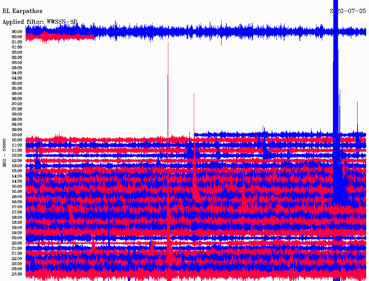Image resolution: width=369 pixels, height=281 pixels.
Task: Click the '22:00' time label
Action: click(x=17, y=258)
